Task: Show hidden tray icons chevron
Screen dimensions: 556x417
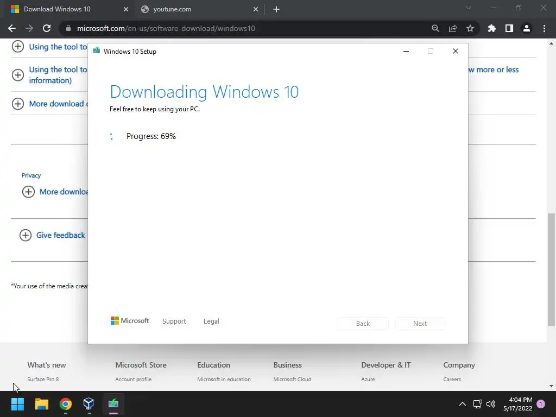Action: 463,404
